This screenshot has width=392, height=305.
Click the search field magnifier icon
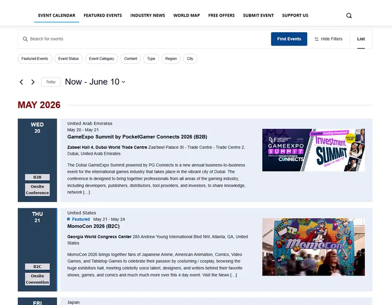25,39
